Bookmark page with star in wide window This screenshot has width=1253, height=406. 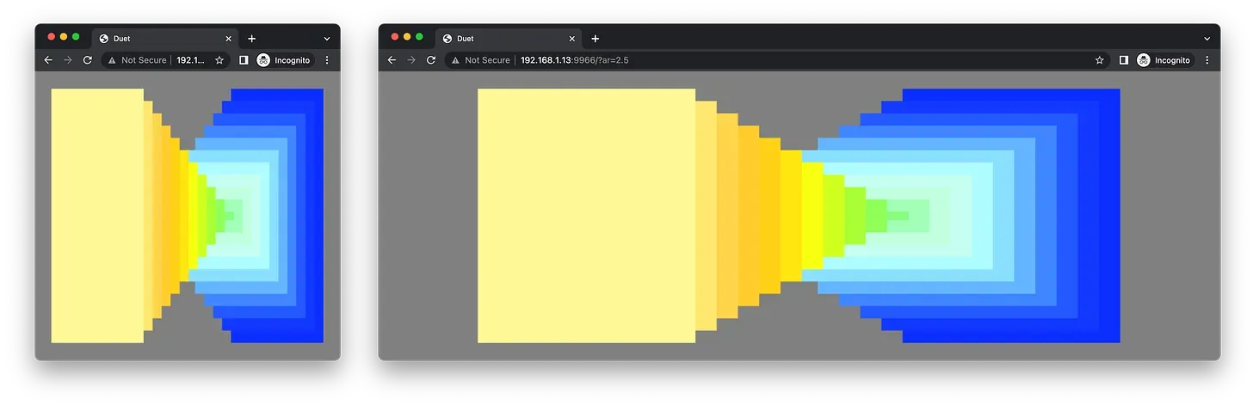[x=1100, y=60]
